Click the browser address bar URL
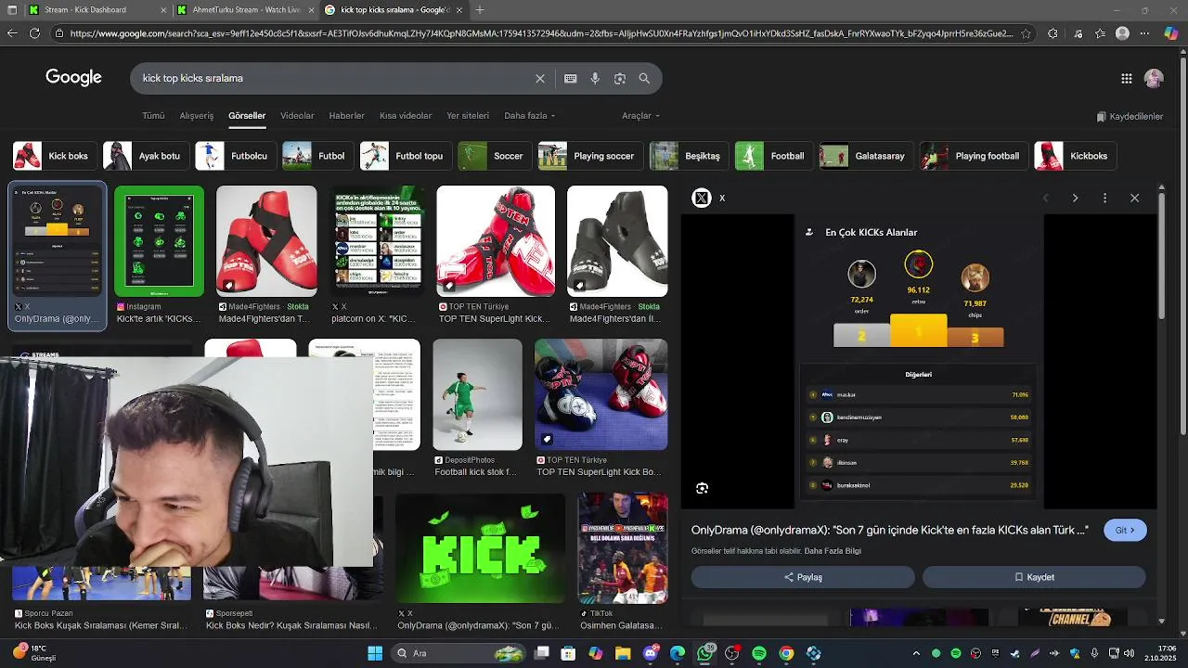1188x668 pixels. pyautogui.click(x=540, y=33)
